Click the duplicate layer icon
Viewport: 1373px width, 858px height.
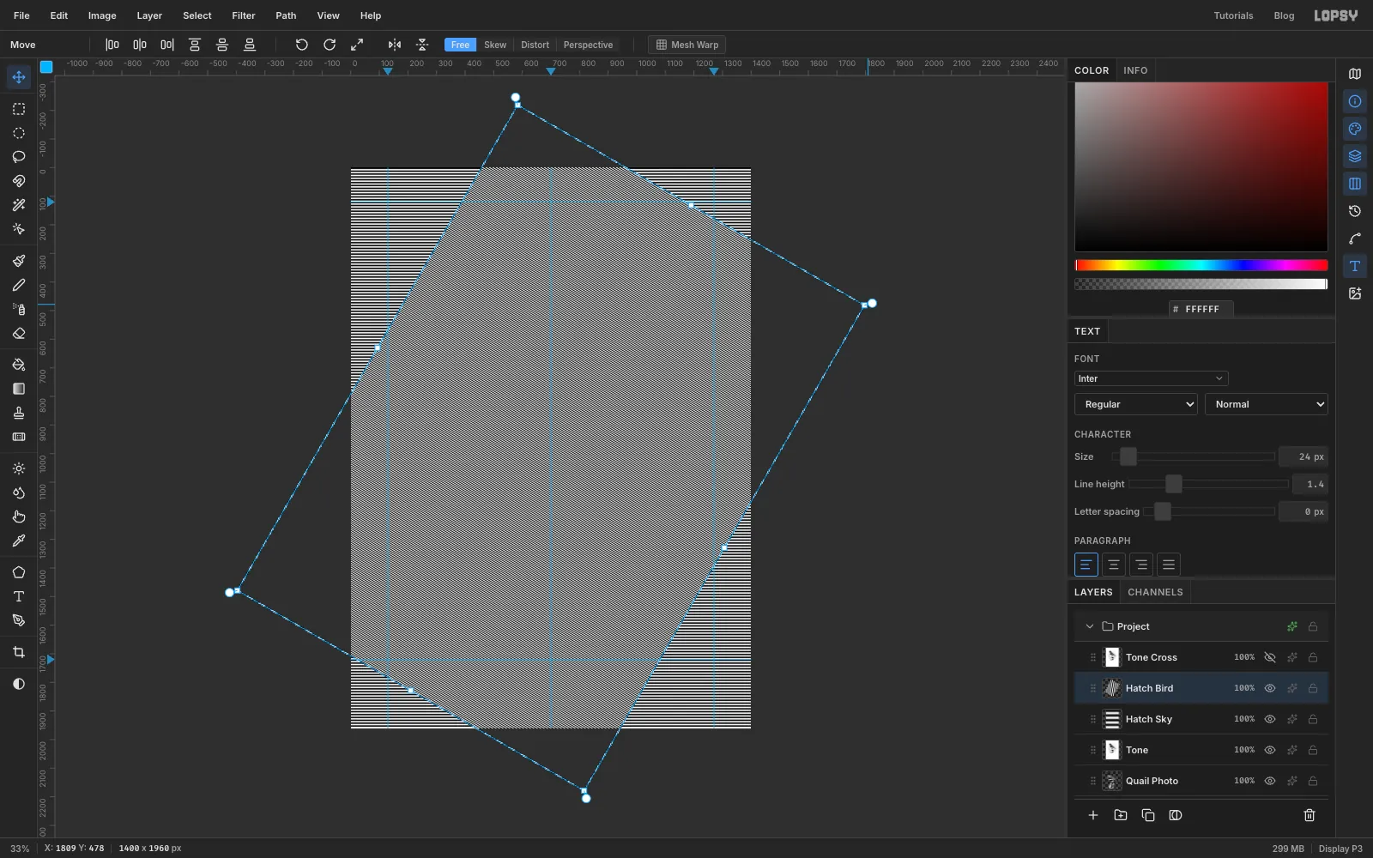1148,815
